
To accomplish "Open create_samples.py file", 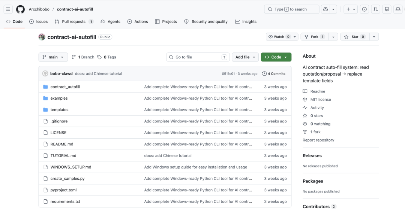I will [67, 179].
